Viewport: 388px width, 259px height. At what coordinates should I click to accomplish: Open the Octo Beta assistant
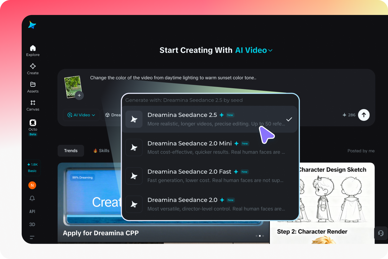(x=33, y=127)
